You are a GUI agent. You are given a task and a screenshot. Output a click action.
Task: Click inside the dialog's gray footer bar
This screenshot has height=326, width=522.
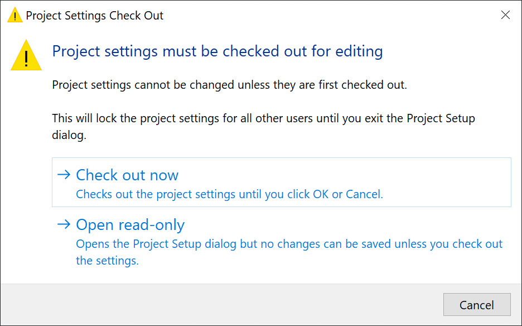click(223, 305)
